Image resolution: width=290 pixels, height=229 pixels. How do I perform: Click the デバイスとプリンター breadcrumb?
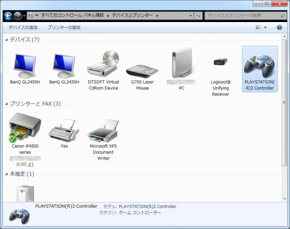pyautogui.click(x=132, y=15)
